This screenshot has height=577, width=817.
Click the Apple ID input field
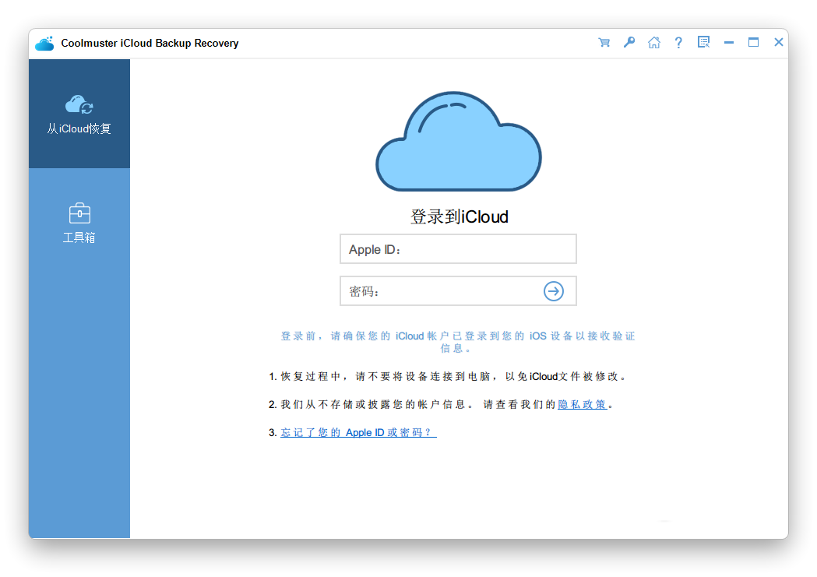(x=458, y=249)
